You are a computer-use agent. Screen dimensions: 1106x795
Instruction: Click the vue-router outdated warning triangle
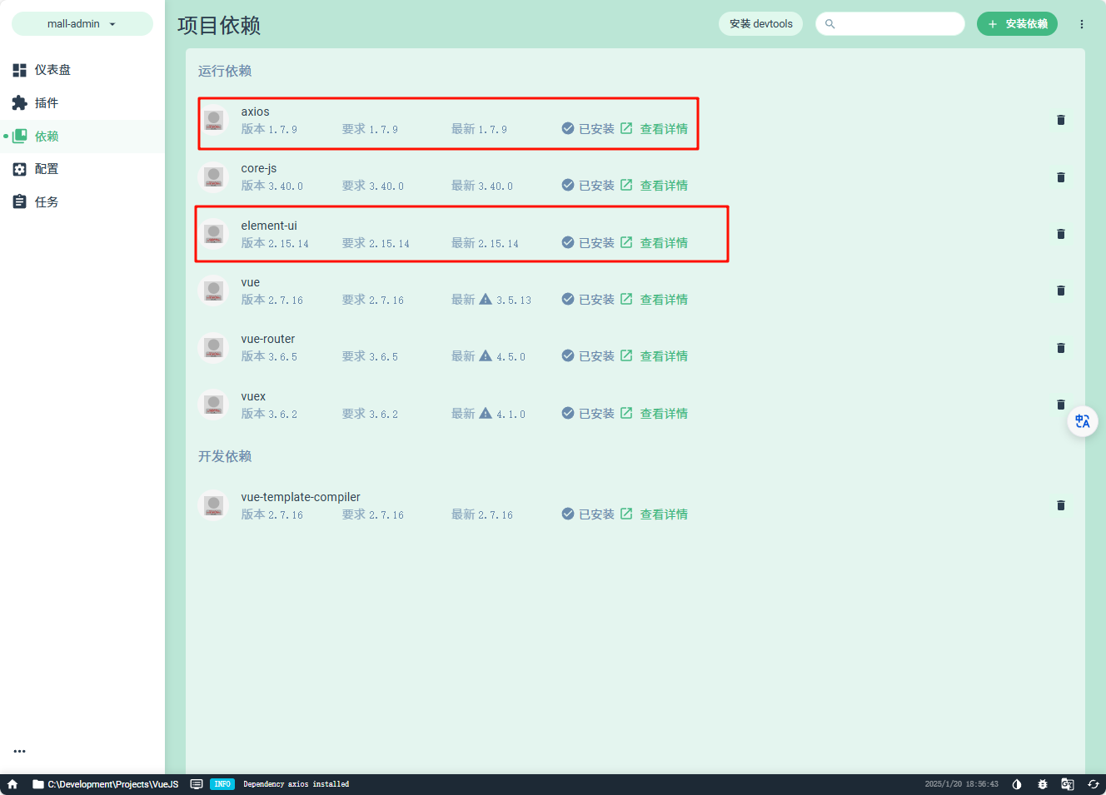(486, 355)
